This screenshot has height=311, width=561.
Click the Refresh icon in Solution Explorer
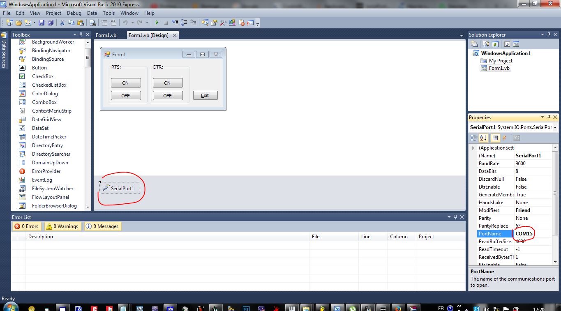[495, 44]
